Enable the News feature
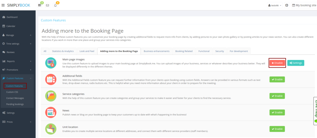 277,112
